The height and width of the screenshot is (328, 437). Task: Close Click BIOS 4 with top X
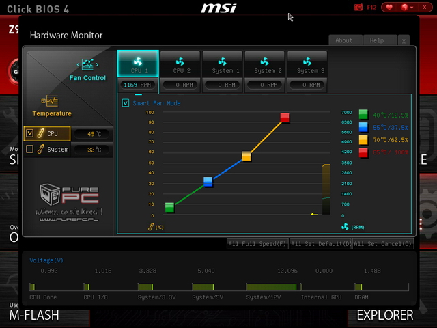click(425, 8)
